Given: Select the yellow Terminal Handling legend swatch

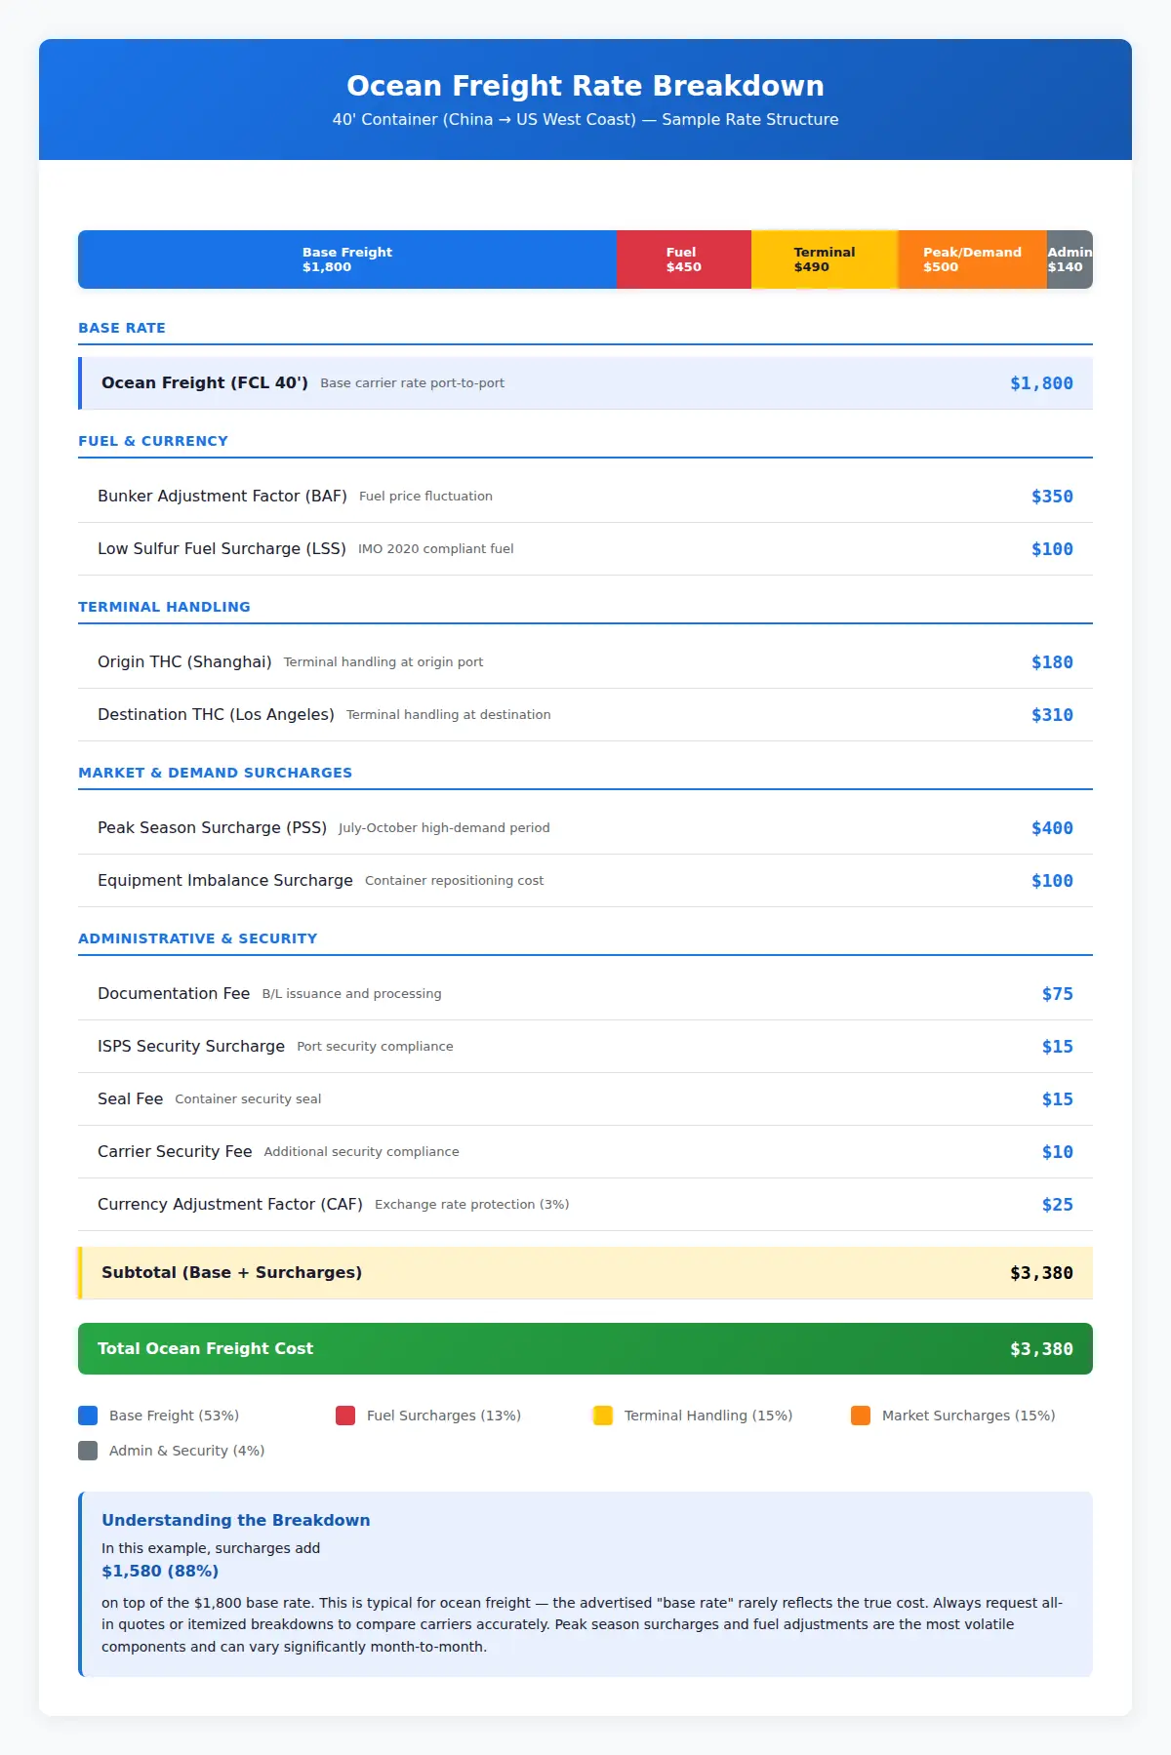Looking at the screenshot, I should click(603, 1416).
